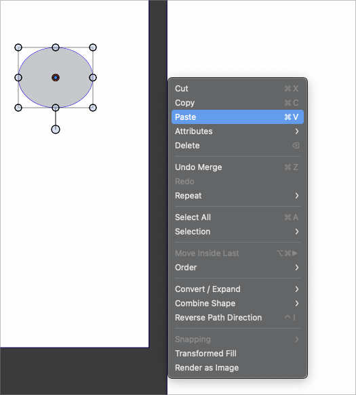Screen dimensions: 356x395
Task: Click the ellipse's center pivot point
Action: [x=56, y=78]
